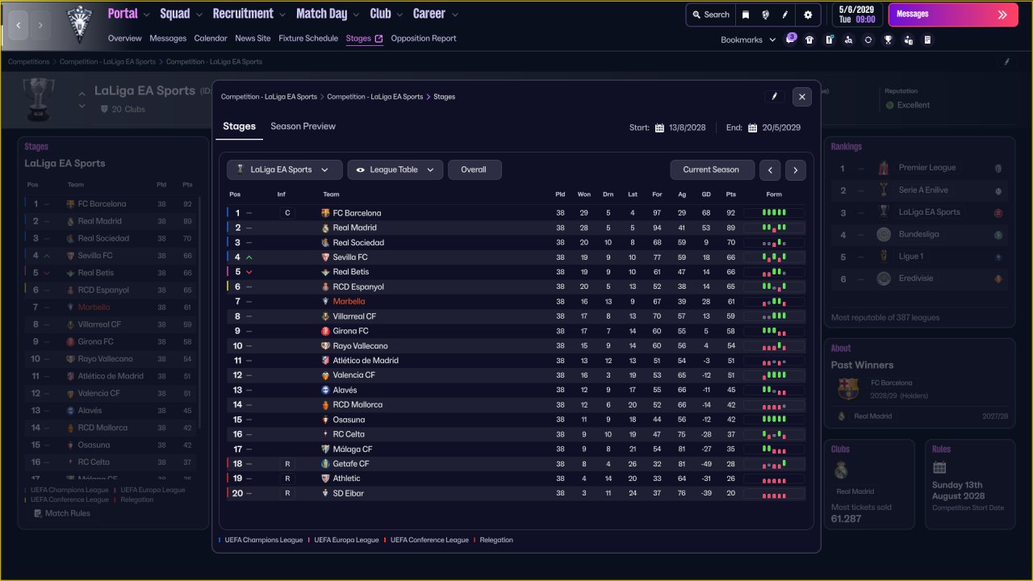Click the calendar icon next to End date
This screenshot has height=581, width=1033.
752,127
